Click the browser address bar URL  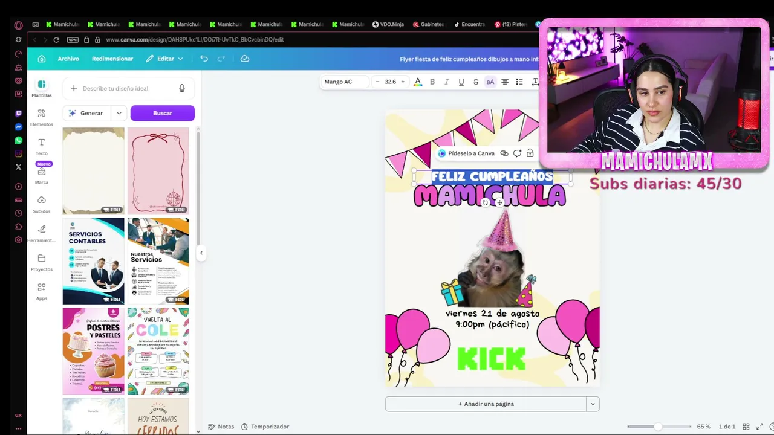tap(195, 40)
